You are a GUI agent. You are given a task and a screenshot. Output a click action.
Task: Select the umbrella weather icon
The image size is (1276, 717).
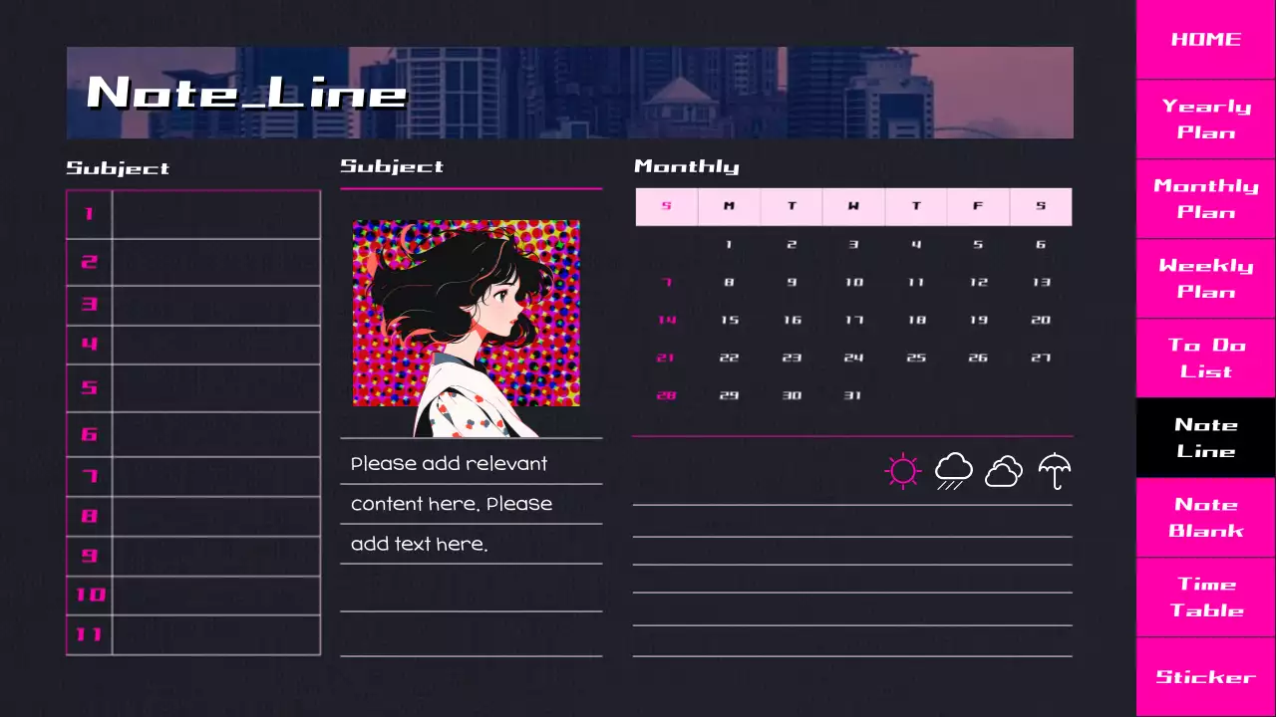[x=1053, y=470]
